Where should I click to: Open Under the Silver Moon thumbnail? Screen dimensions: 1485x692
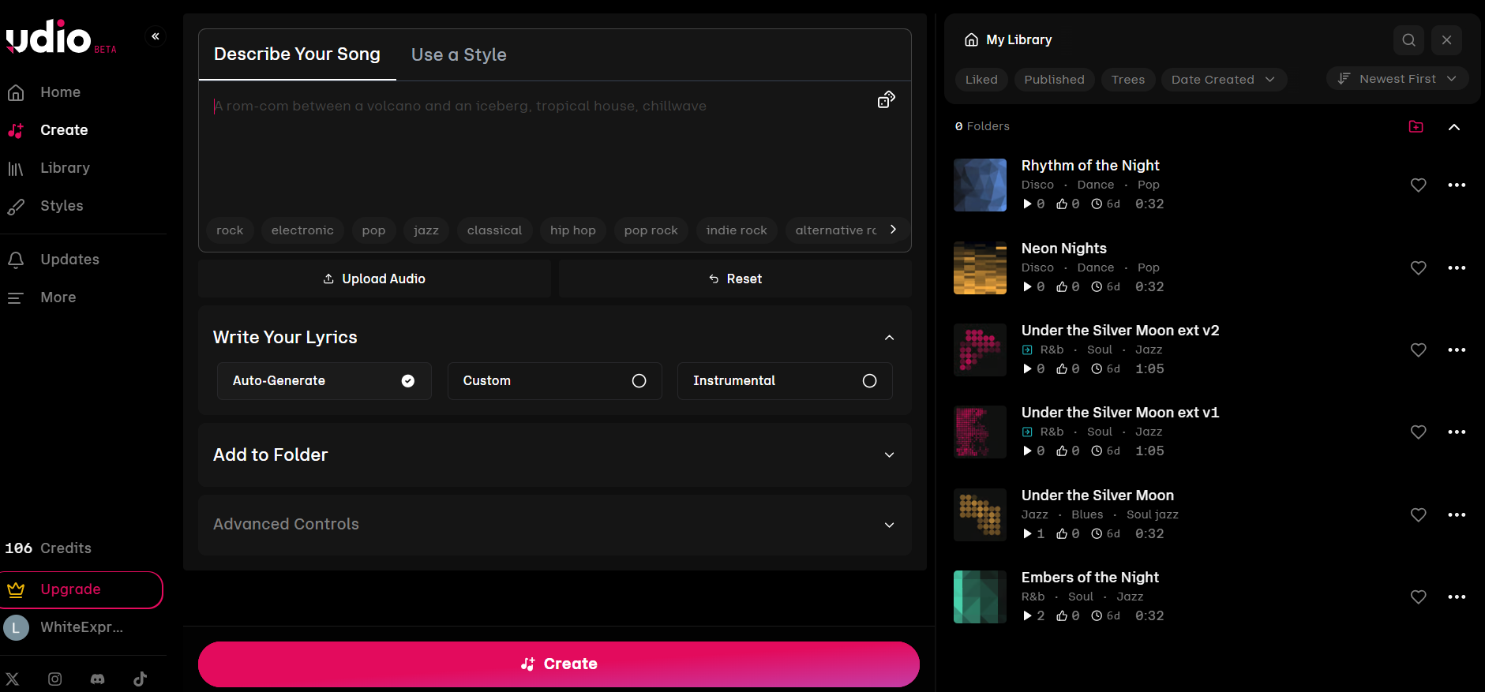pyautogui.click(x=980, y=514)
